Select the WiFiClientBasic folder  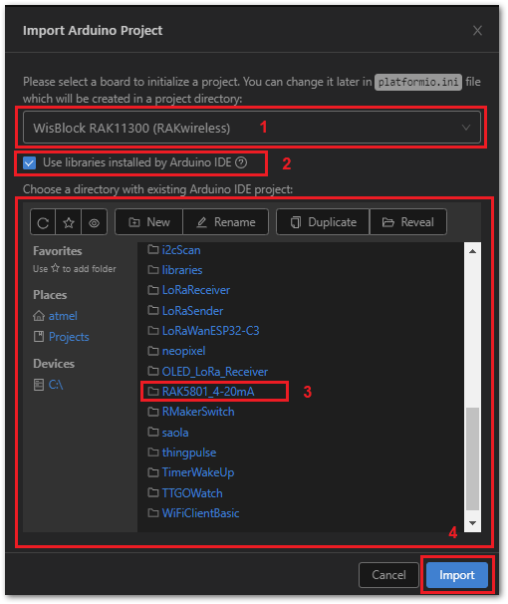coord(200,513)
